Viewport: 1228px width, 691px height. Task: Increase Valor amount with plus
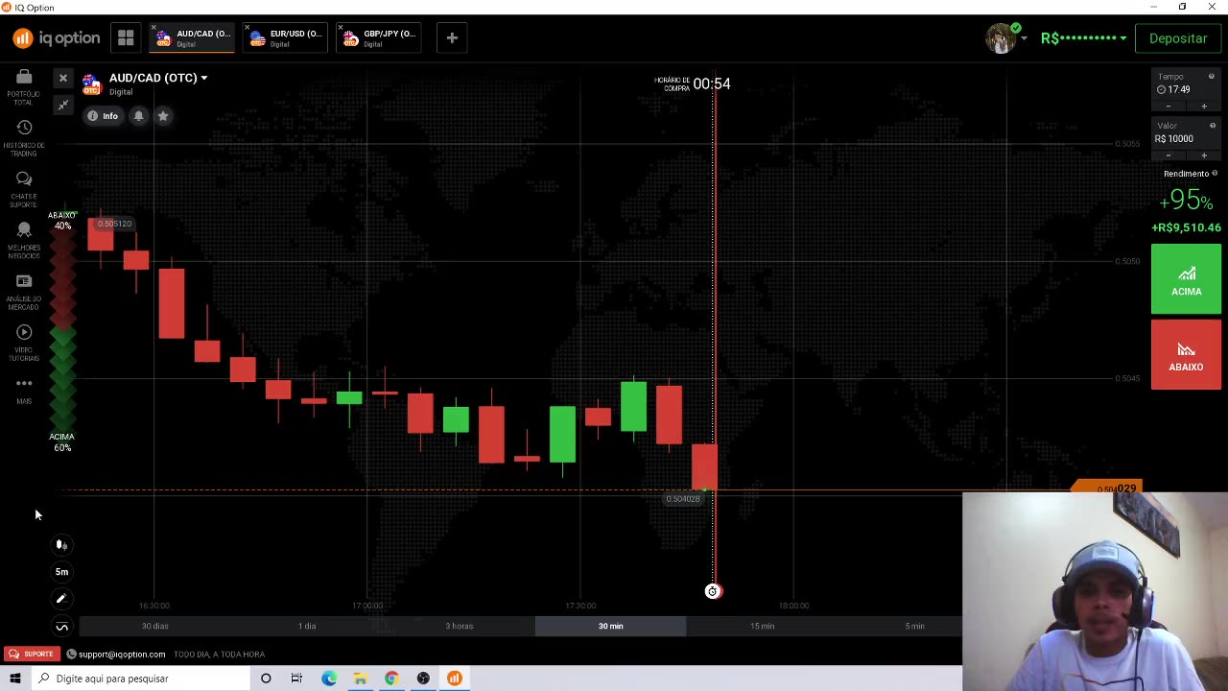coord(1204,155)
